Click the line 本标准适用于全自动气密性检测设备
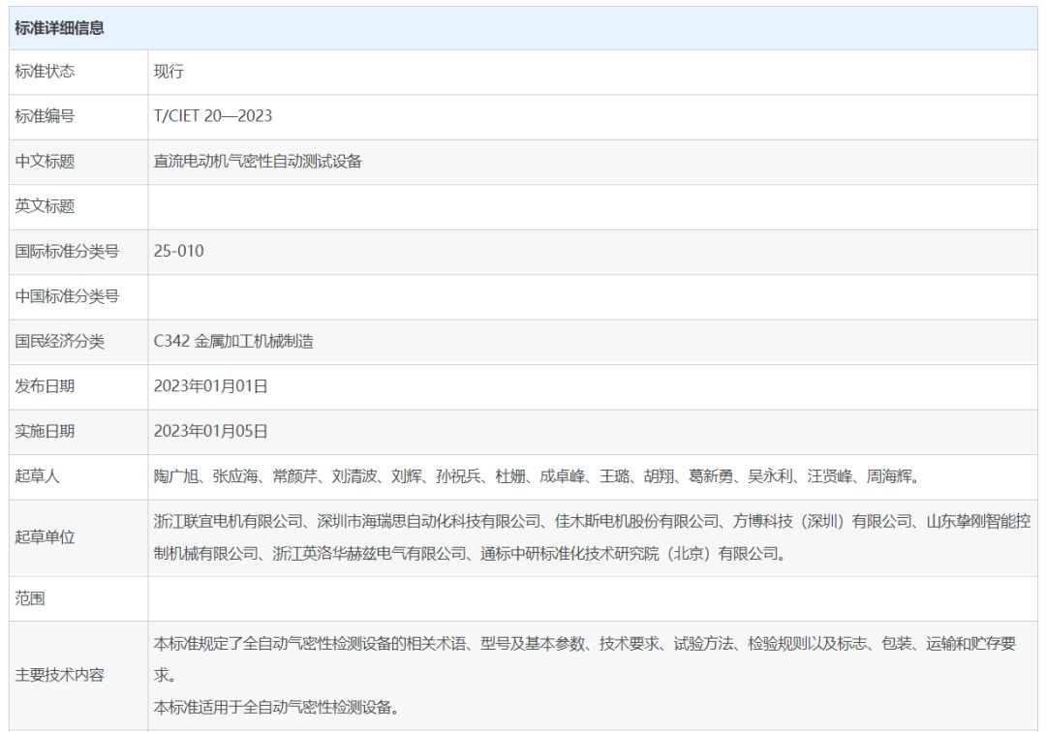This screenshot has width=1046, height=732. tap(276, 707)
